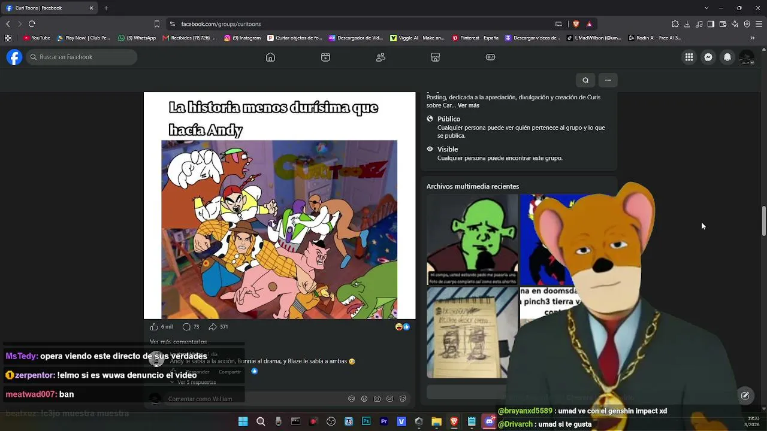
Task: Click 'Ver más comentarios' link
Action: pyautogui.click(x=178, y=342)
